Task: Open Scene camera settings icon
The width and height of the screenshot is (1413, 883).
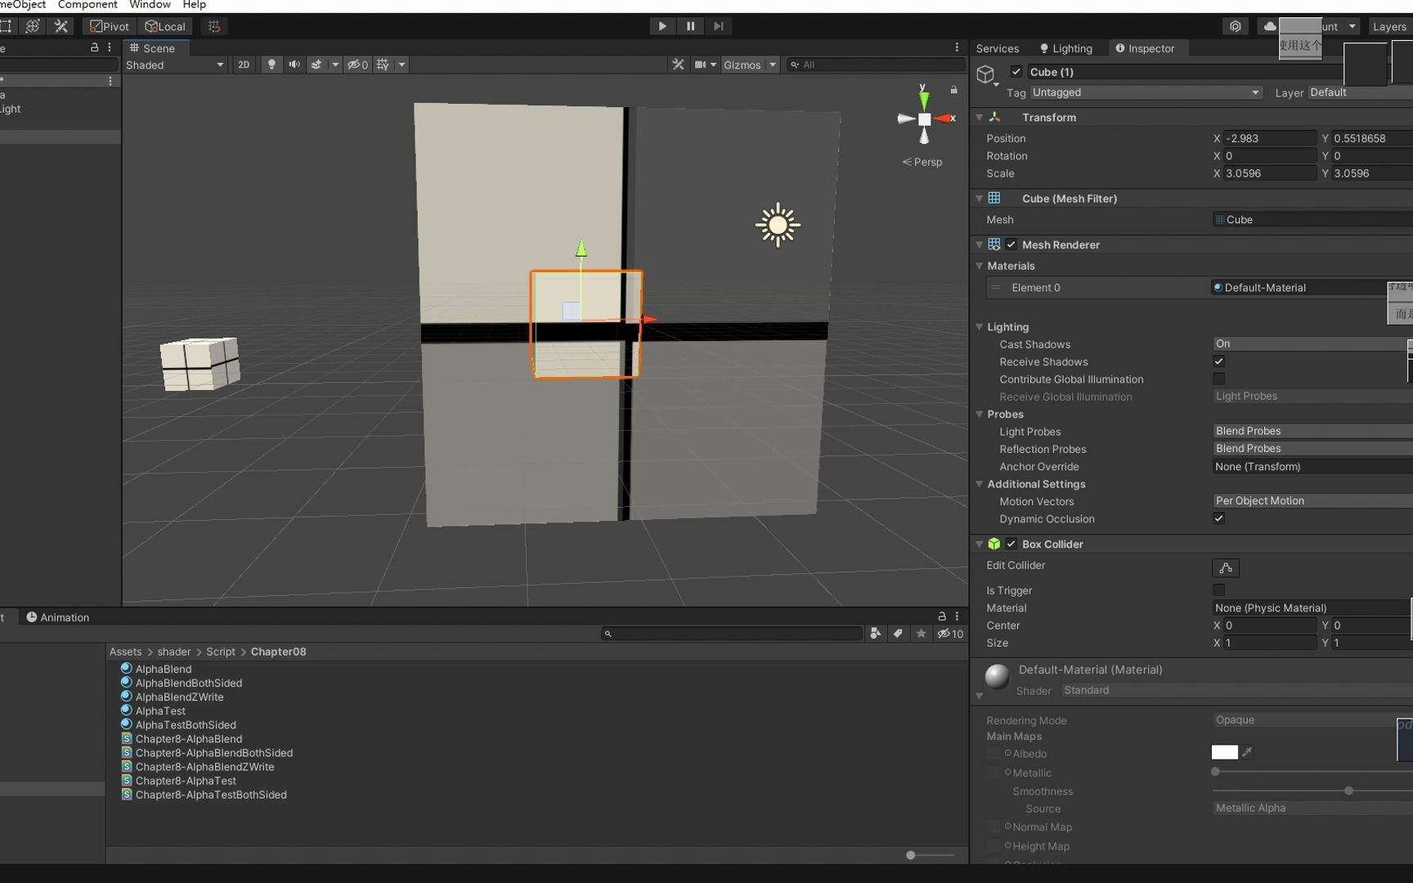Action: point(700,65)
